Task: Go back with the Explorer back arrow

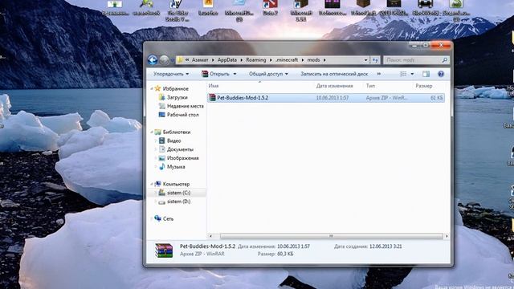Action: coord(153,60)
